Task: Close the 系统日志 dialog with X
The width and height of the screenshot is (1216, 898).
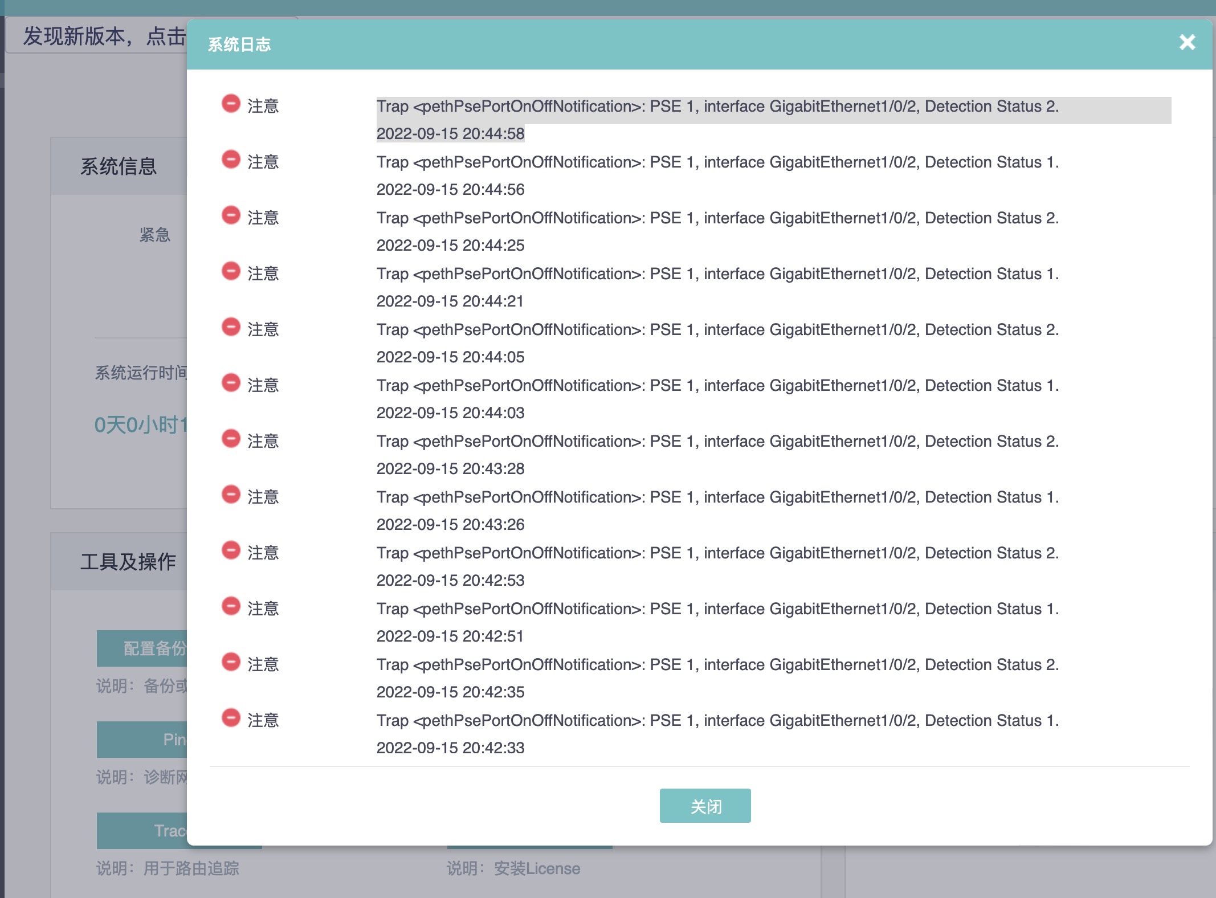Action: tap(1187, 43)
